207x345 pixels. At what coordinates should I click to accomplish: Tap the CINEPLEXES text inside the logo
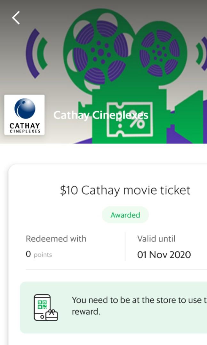[25, 131]
